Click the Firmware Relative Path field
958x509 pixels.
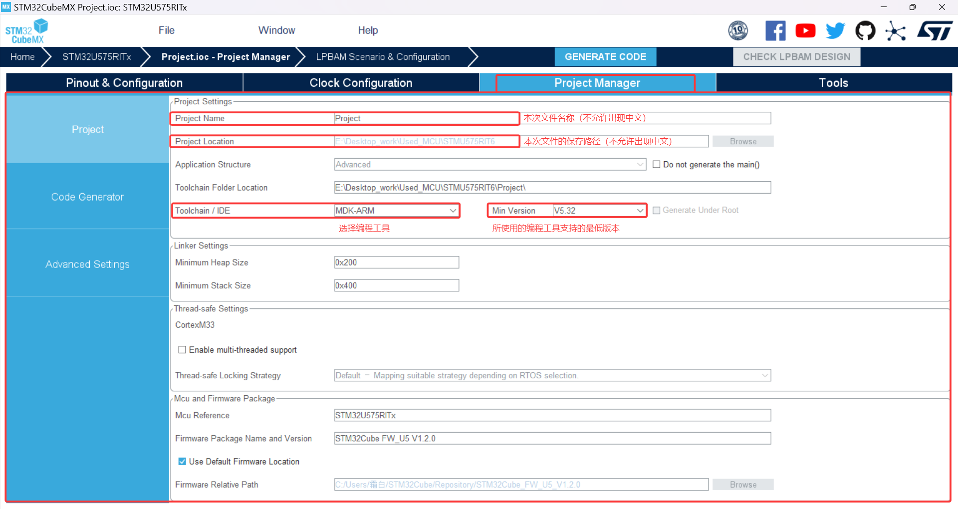tap(521, 485)
